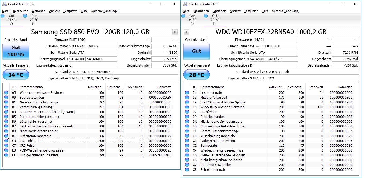Viewport: 368px width, 178px height.
Task: Click Eigenschaften field with TRIM, DevSleep
Action: coord(123,78)
